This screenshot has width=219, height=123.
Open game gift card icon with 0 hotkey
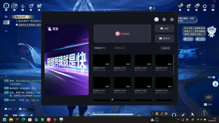(197, 6)
